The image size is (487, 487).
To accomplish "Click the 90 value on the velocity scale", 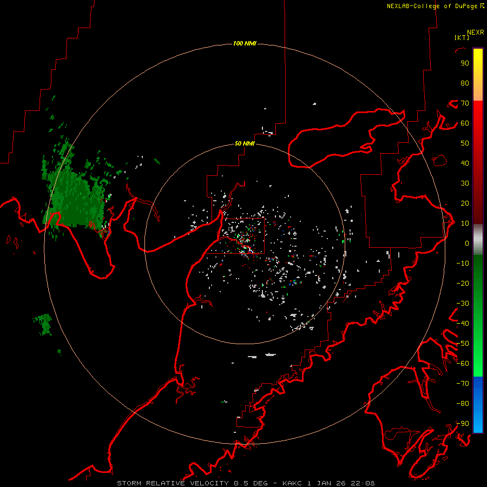I will click(x=465, y=63).
